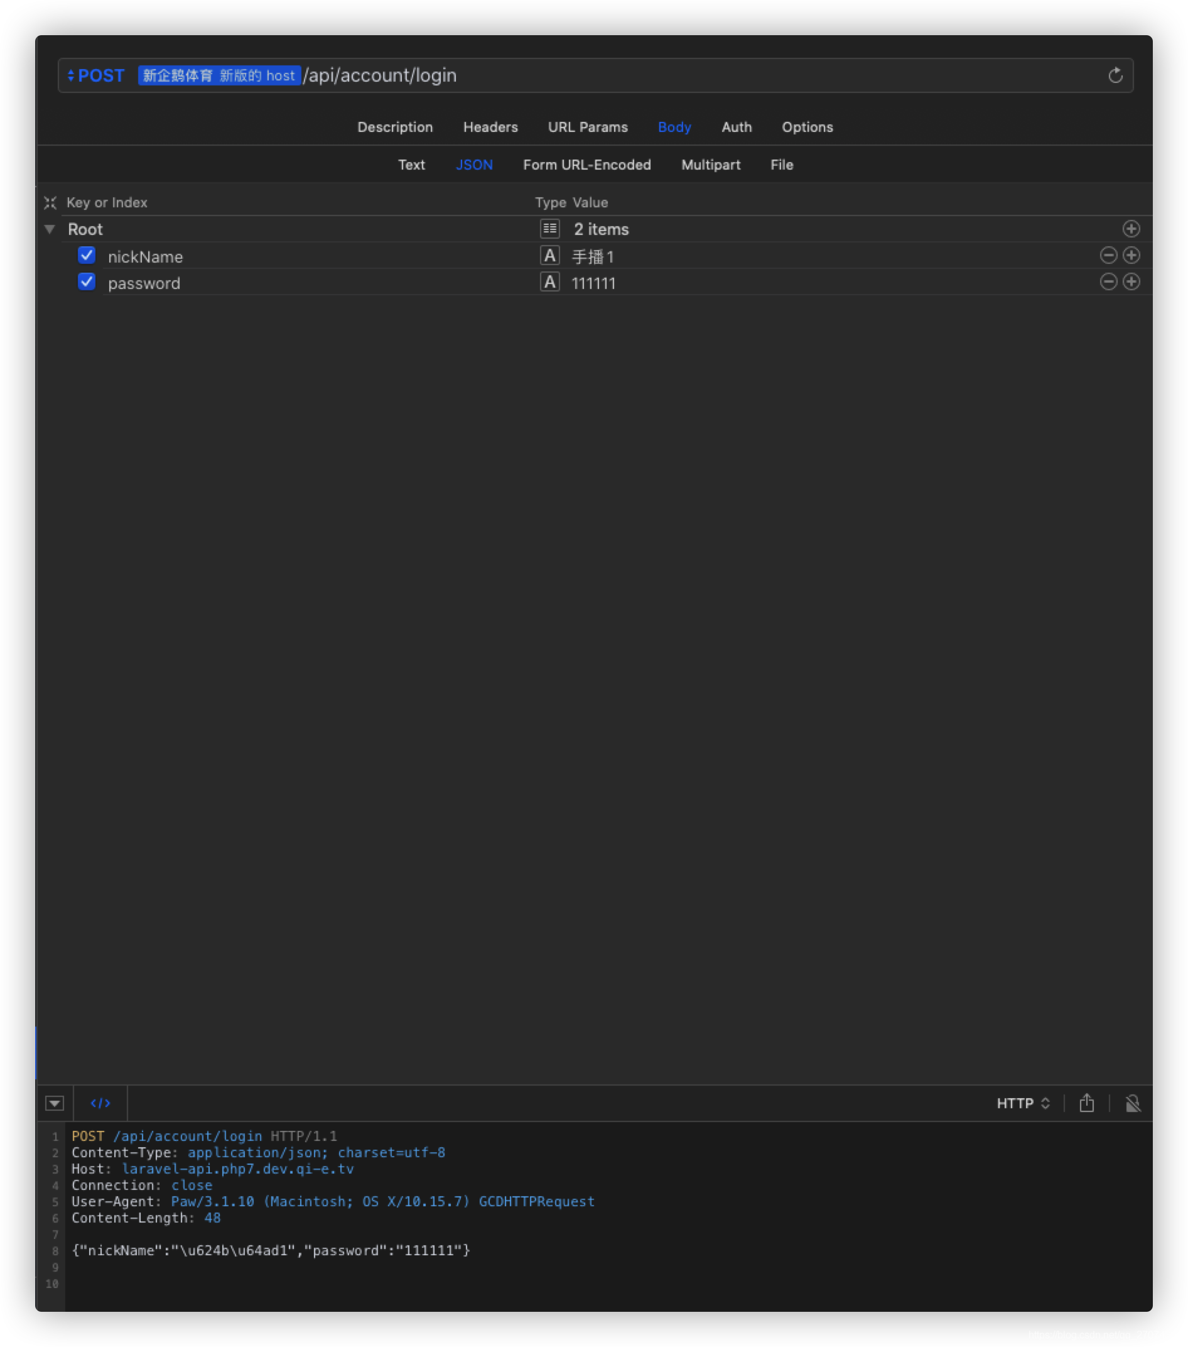Click the collapse-all icon beside Key or Index
Image resolution: width=1188 pixels, height=1347 pixels.
(x=50, y=202)
